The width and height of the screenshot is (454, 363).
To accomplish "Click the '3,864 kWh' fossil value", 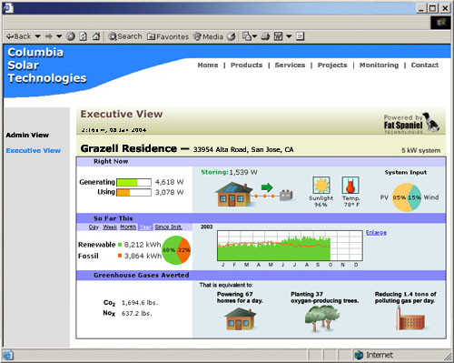I will 143,256.
